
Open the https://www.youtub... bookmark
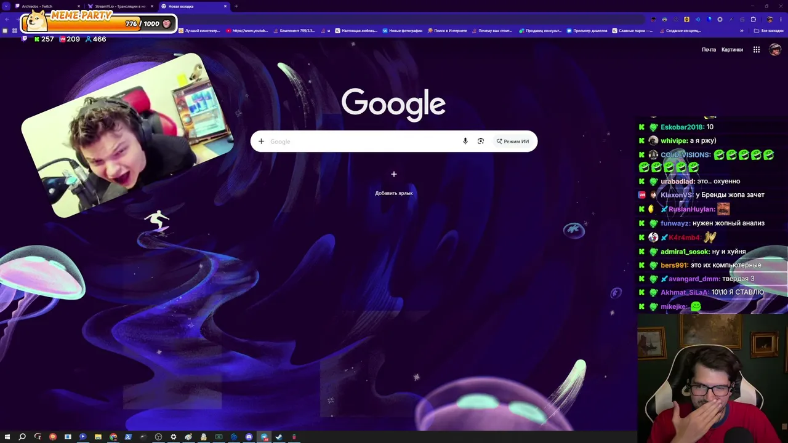[247, 31]
